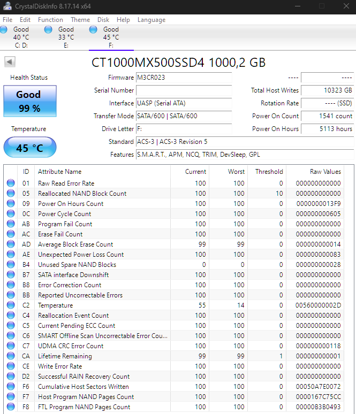Click the status orb for Lifetime Remaining
Image resolution: width=356 pixels, height=414 pixels.
pos(11,356)
